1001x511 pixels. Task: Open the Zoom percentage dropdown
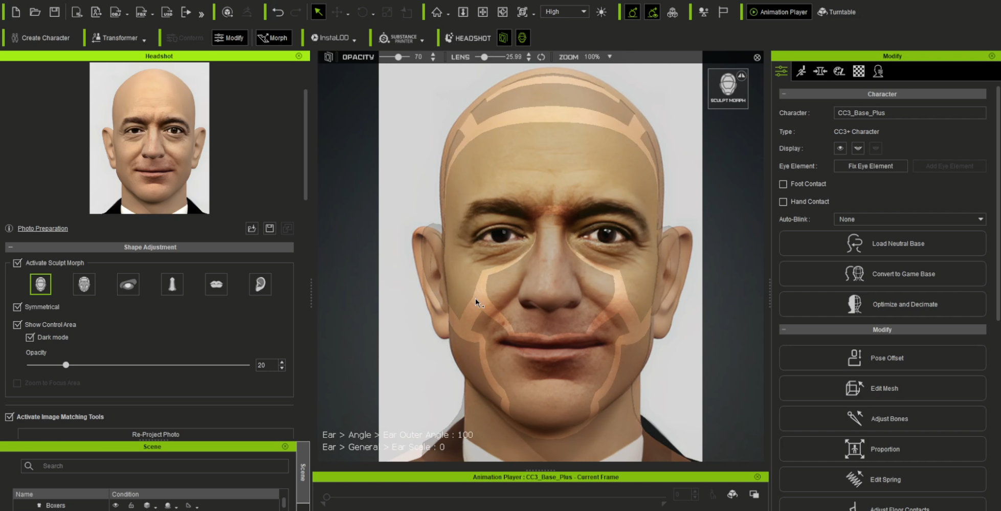[x=610, y=57]
